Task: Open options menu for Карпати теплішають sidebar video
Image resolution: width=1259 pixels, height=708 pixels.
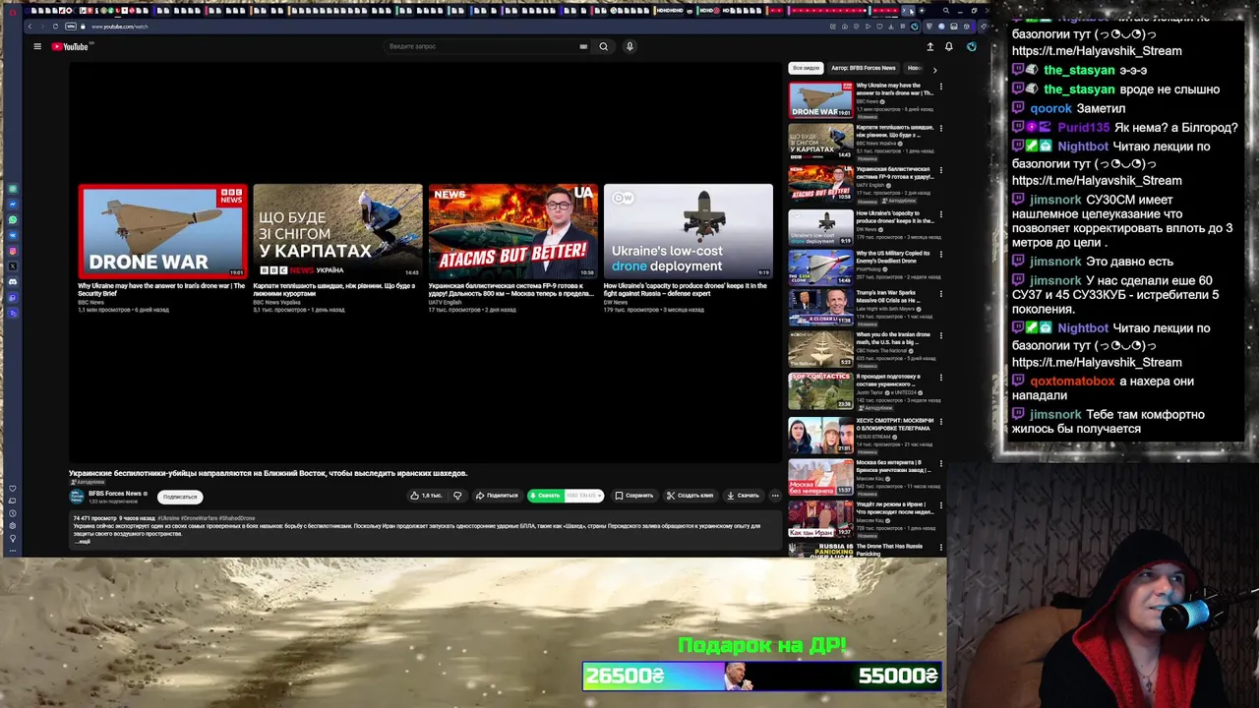Action: 940,128
